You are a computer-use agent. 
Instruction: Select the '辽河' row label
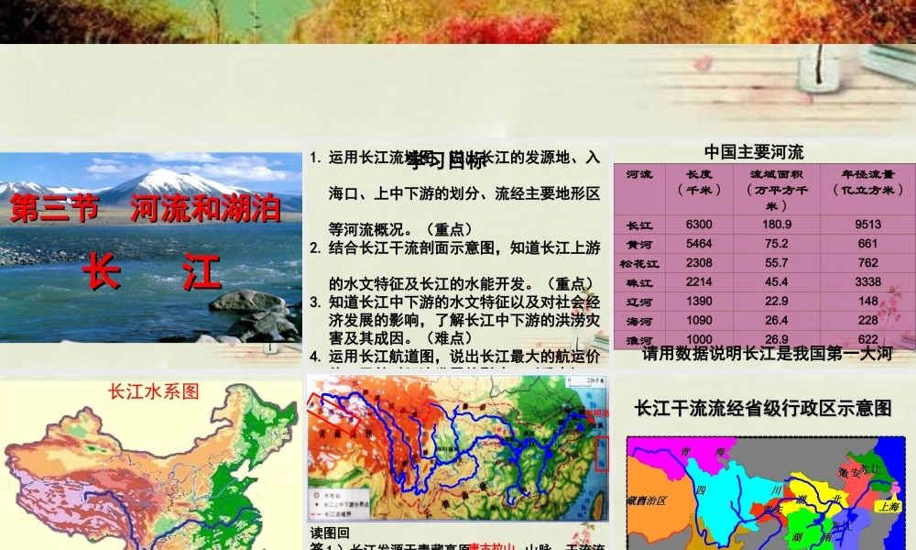pos(639,302)
